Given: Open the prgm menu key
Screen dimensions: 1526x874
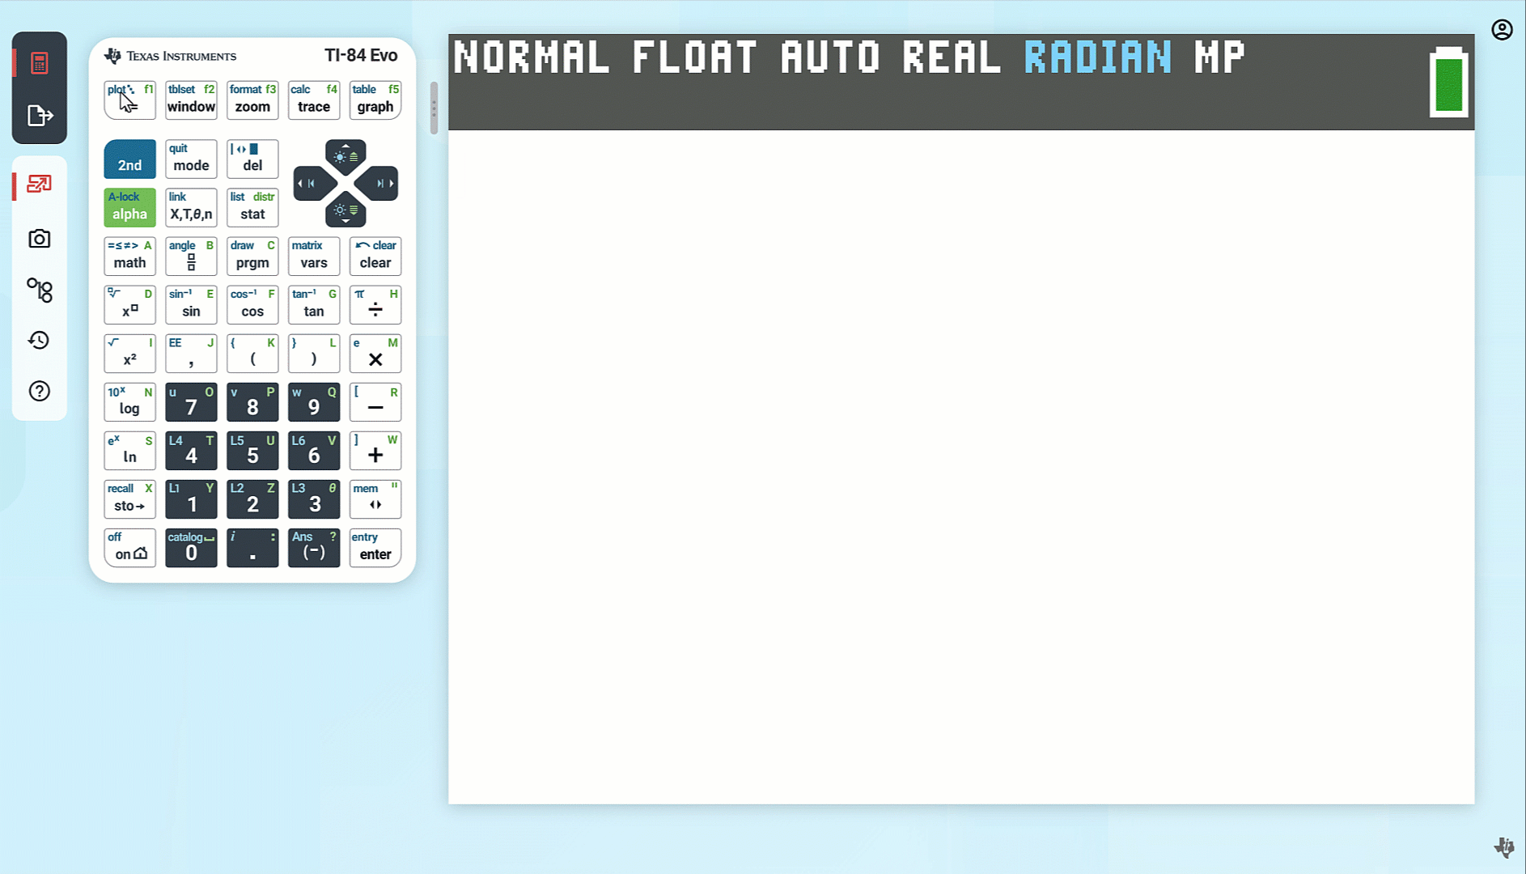Looking at the screenshot, I should point(252,256).
